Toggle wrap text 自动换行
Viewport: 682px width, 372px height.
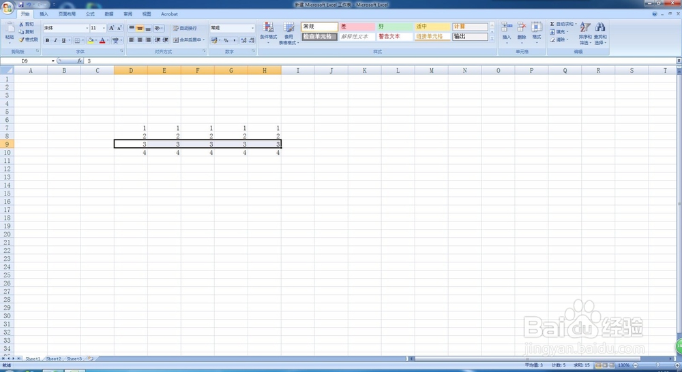click(x=185, y=28)
